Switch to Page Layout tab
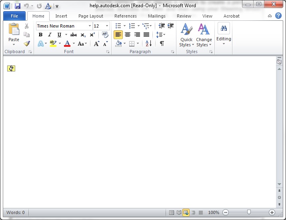The height and width of the screenshot is (220, 286). point(91,16)
